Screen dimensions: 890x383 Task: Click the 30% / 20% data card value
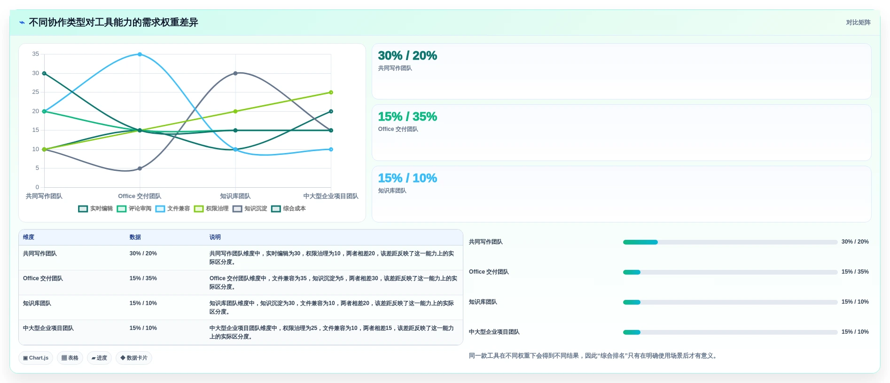pyautogui.click(x=407, y=56)
